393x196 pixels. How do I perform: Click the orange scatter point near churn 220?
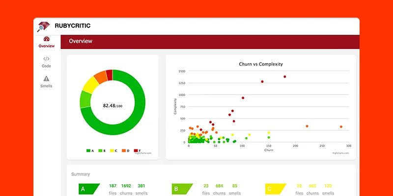click(x=307, y=126)
